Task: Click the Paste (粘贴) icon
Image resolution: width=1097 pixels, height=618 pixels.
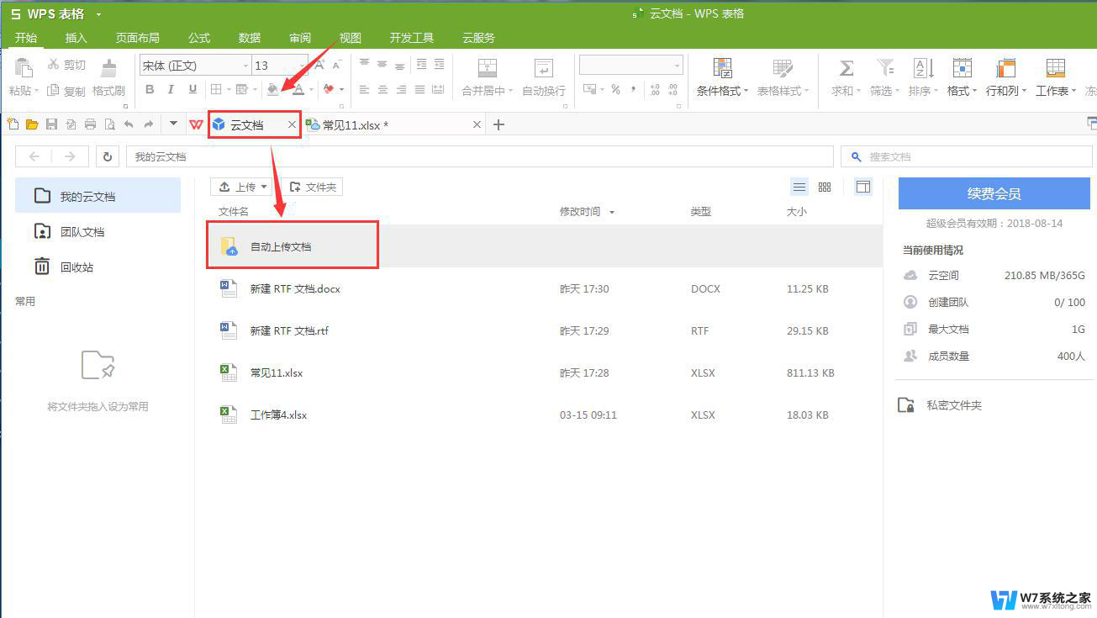Action: (24, 68)
